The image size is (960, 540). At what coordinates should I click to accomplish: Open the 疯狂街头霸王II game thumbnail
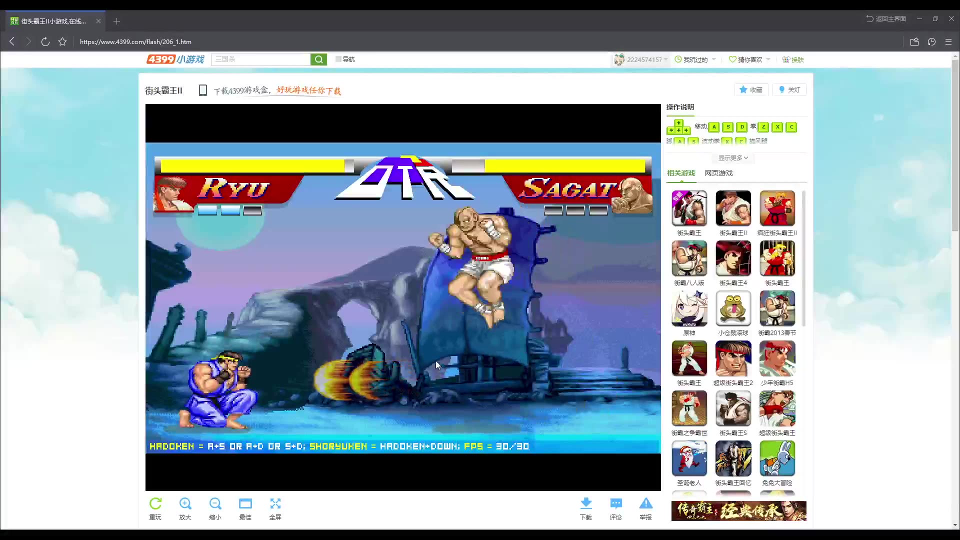pos(777,208)
